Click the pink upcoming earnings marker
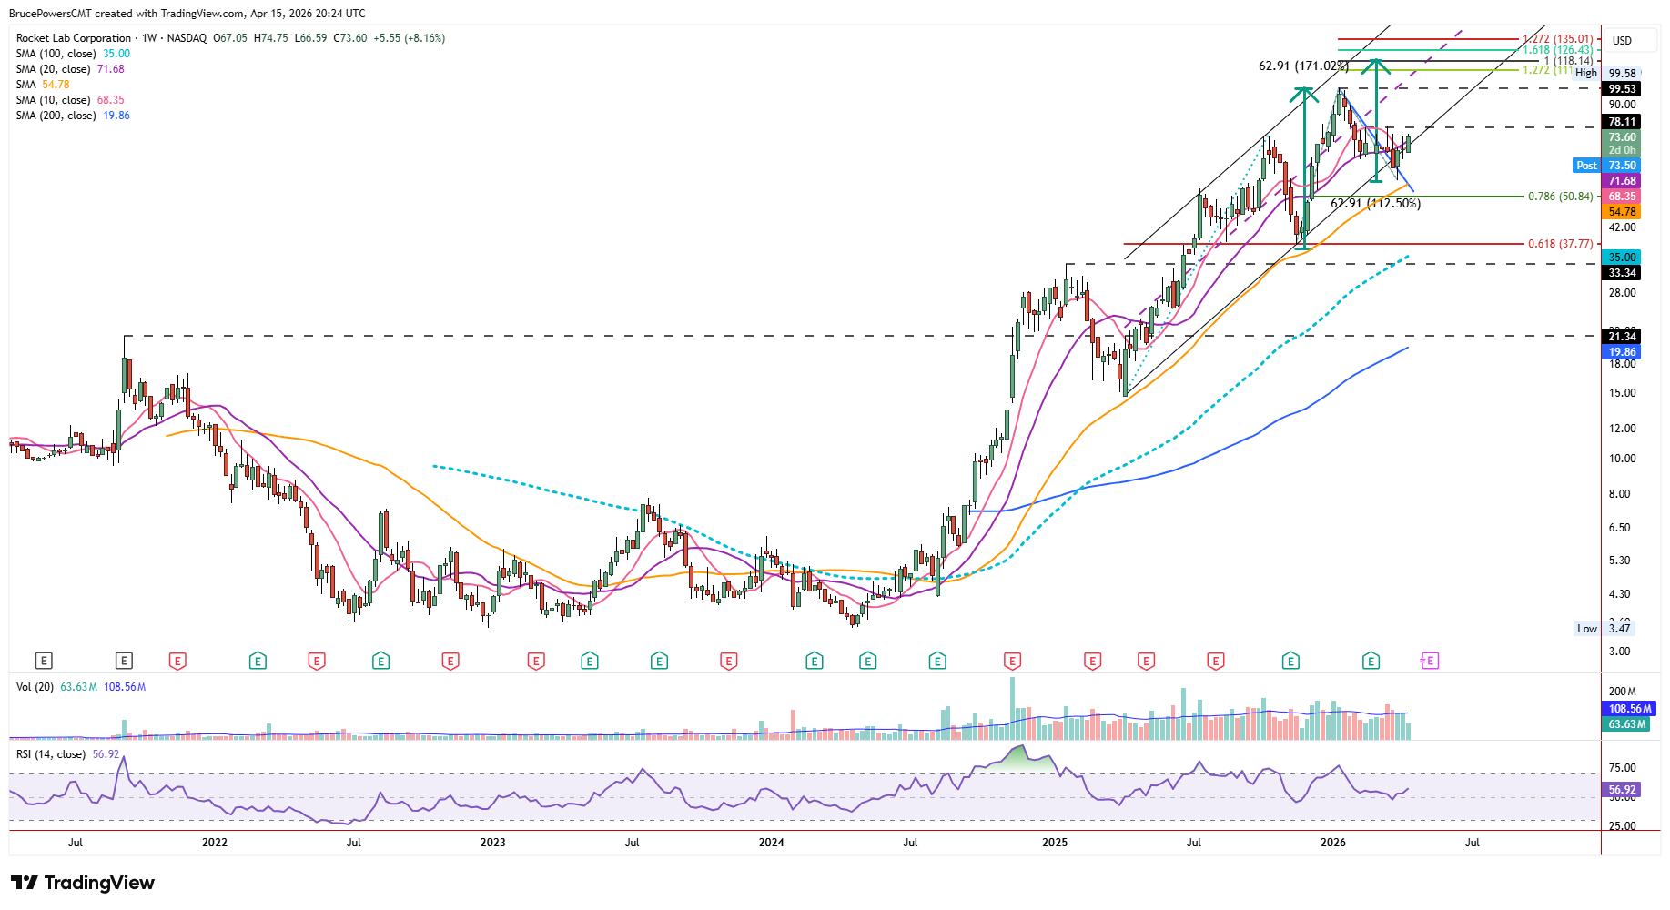1670x910 pixels. 1429,661
